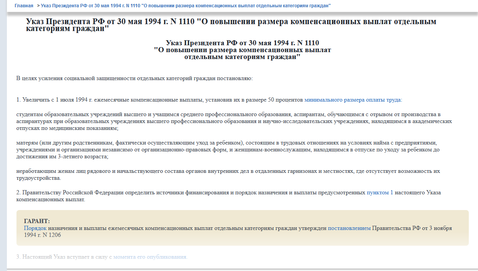Follow the момента его опубликования link
Image resolution: width=478 pixels, height=271 pixels.
[149, 257]
